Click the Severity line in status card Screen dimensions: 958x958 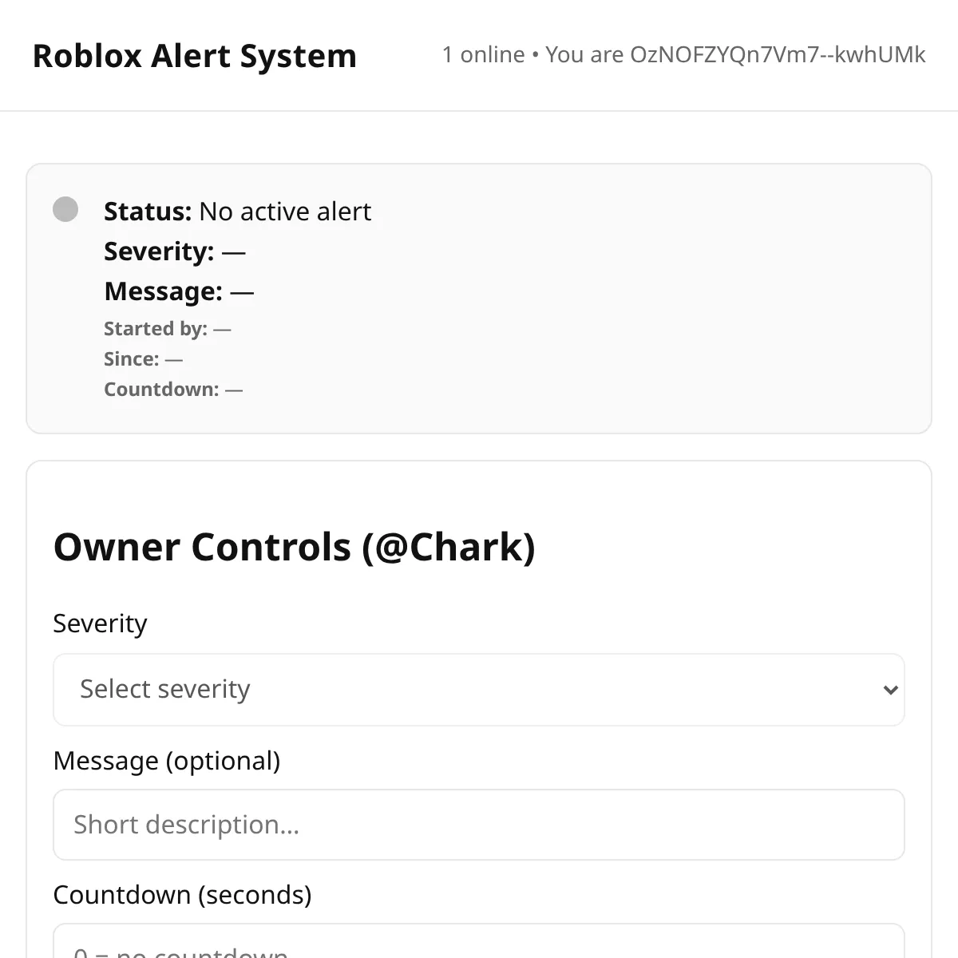175,251
